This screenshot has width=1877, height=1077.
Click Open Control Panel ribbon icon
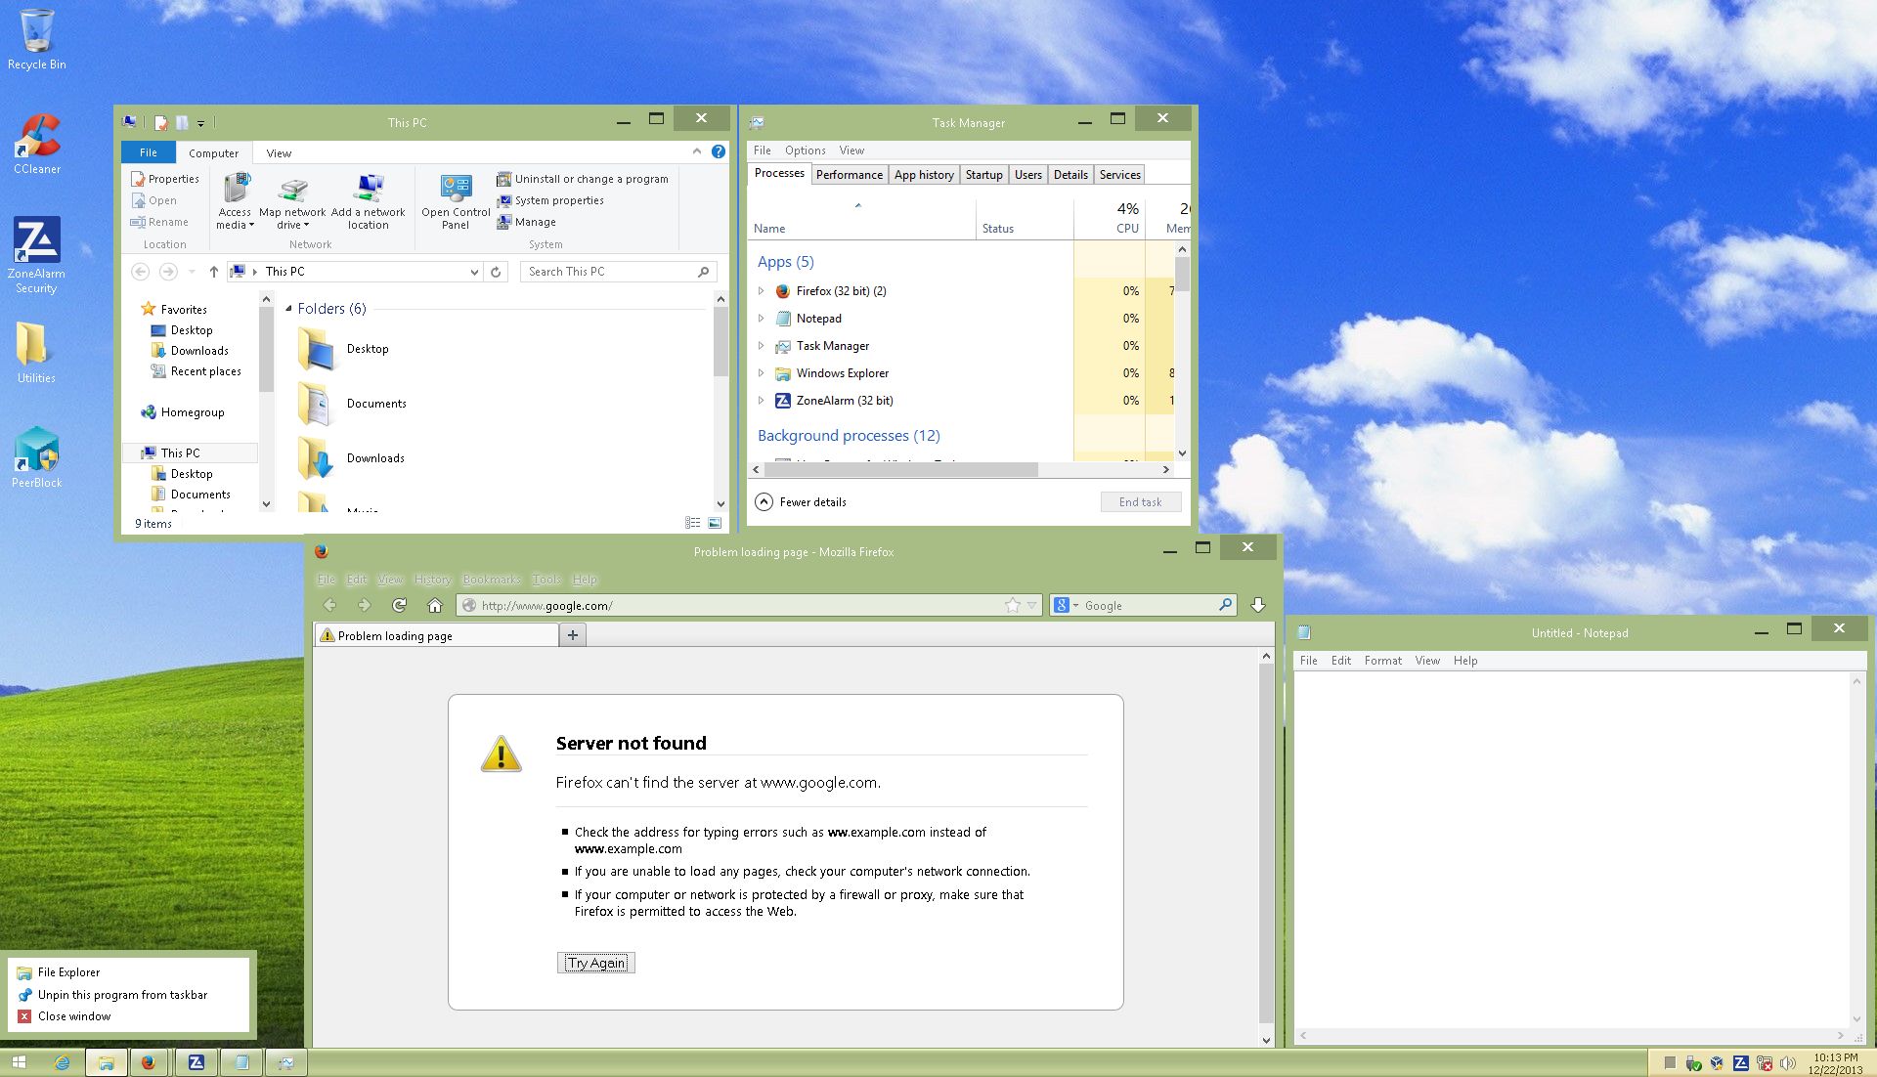[x=456, y=201]
